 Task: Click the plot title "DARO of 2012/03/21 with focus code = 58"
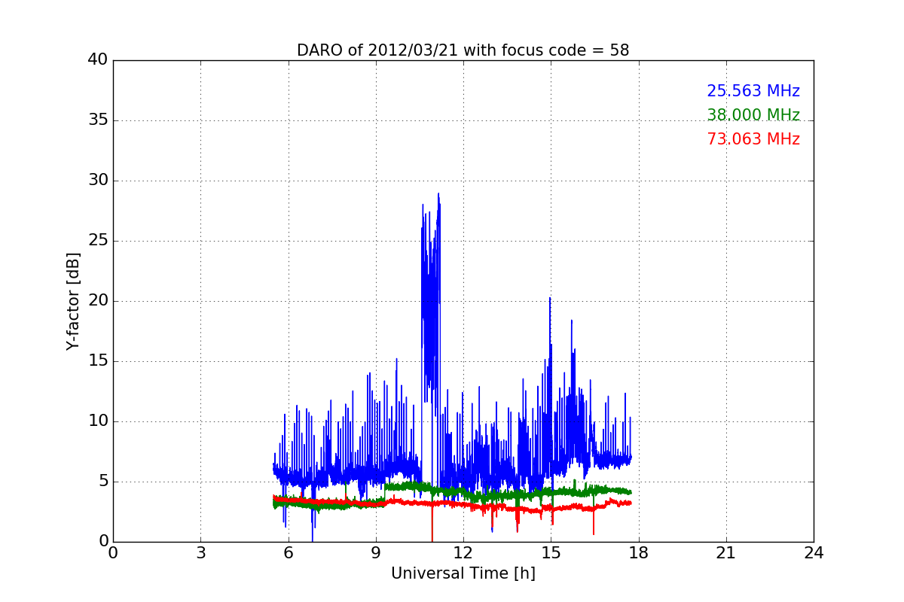pyautogui.click(x=463, y=50)
